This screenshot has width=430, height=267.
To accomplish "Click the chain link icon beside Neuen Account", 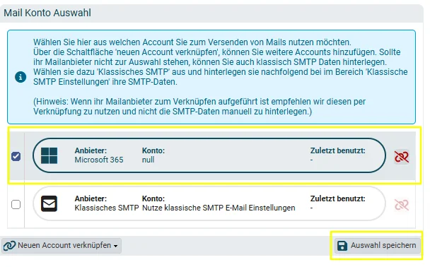I will tap(9, 246).
